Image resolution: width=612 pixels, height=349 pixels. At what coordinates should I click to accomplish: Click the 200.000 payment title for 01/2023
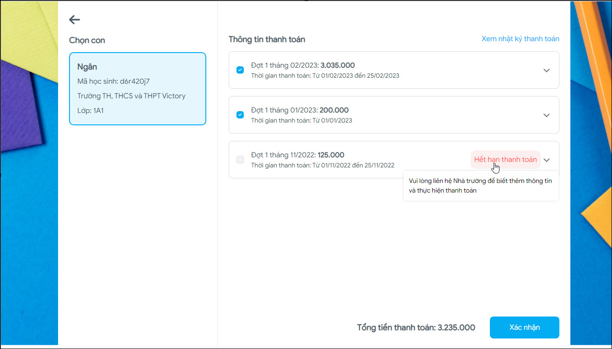point(300,110)
